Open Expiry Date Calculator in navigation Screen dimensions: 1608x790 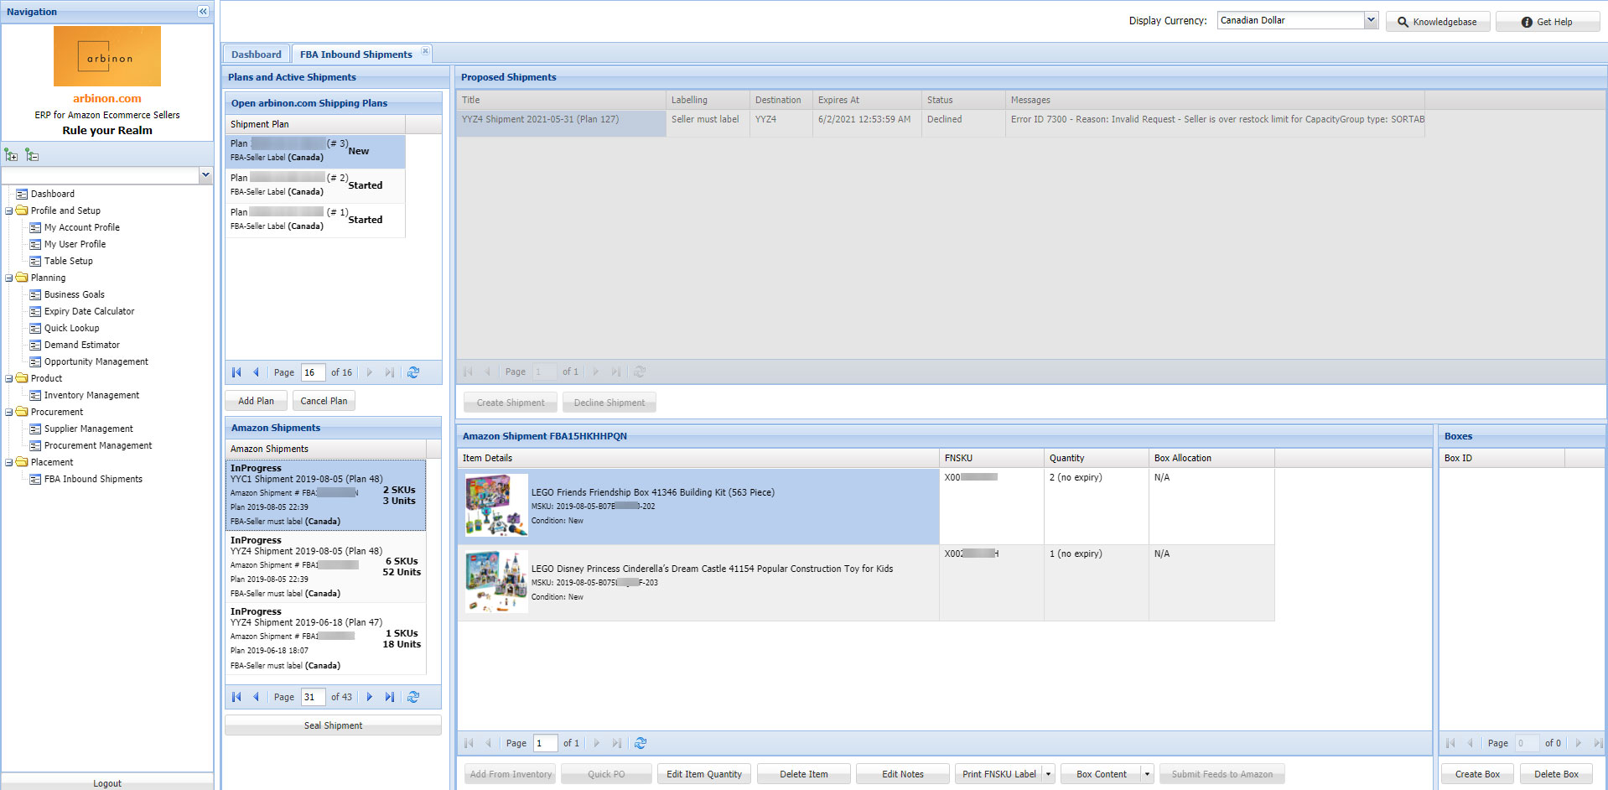coord(89,311)
